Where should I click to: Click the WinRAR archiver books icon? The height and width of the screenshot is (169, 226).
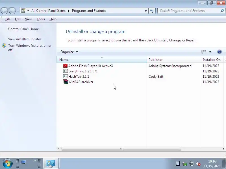(x=65, y=82)
